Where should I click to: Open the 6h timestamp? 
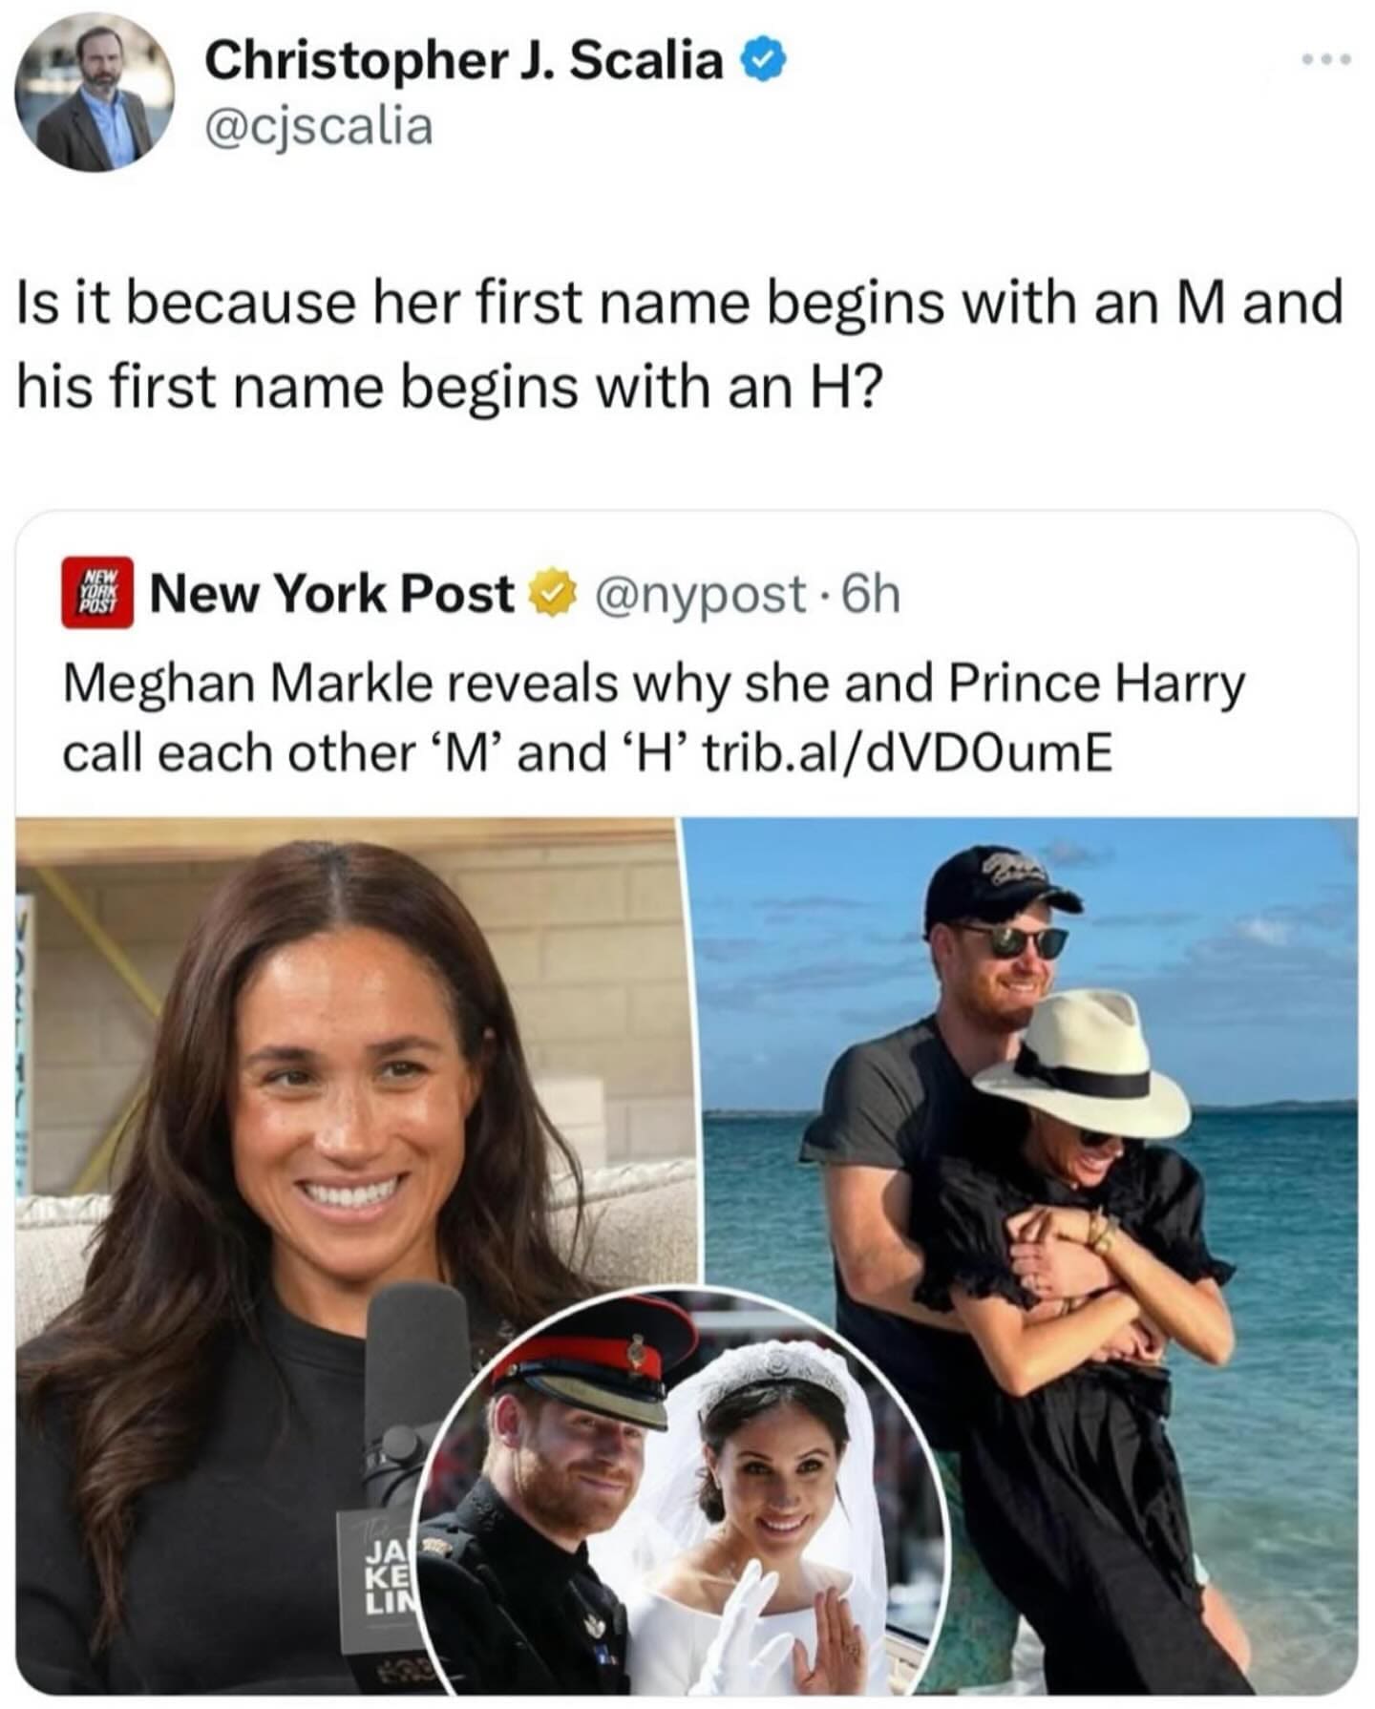[x=872, y=594]
